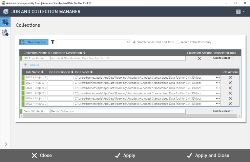Select Search Collections and Jobs option
This screenshot has width=250, height=162.
click(x=134, y=42)
